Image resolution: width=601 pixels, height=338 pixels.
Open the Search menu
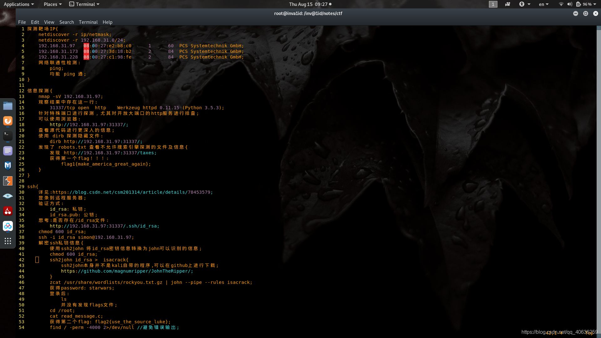67,22
